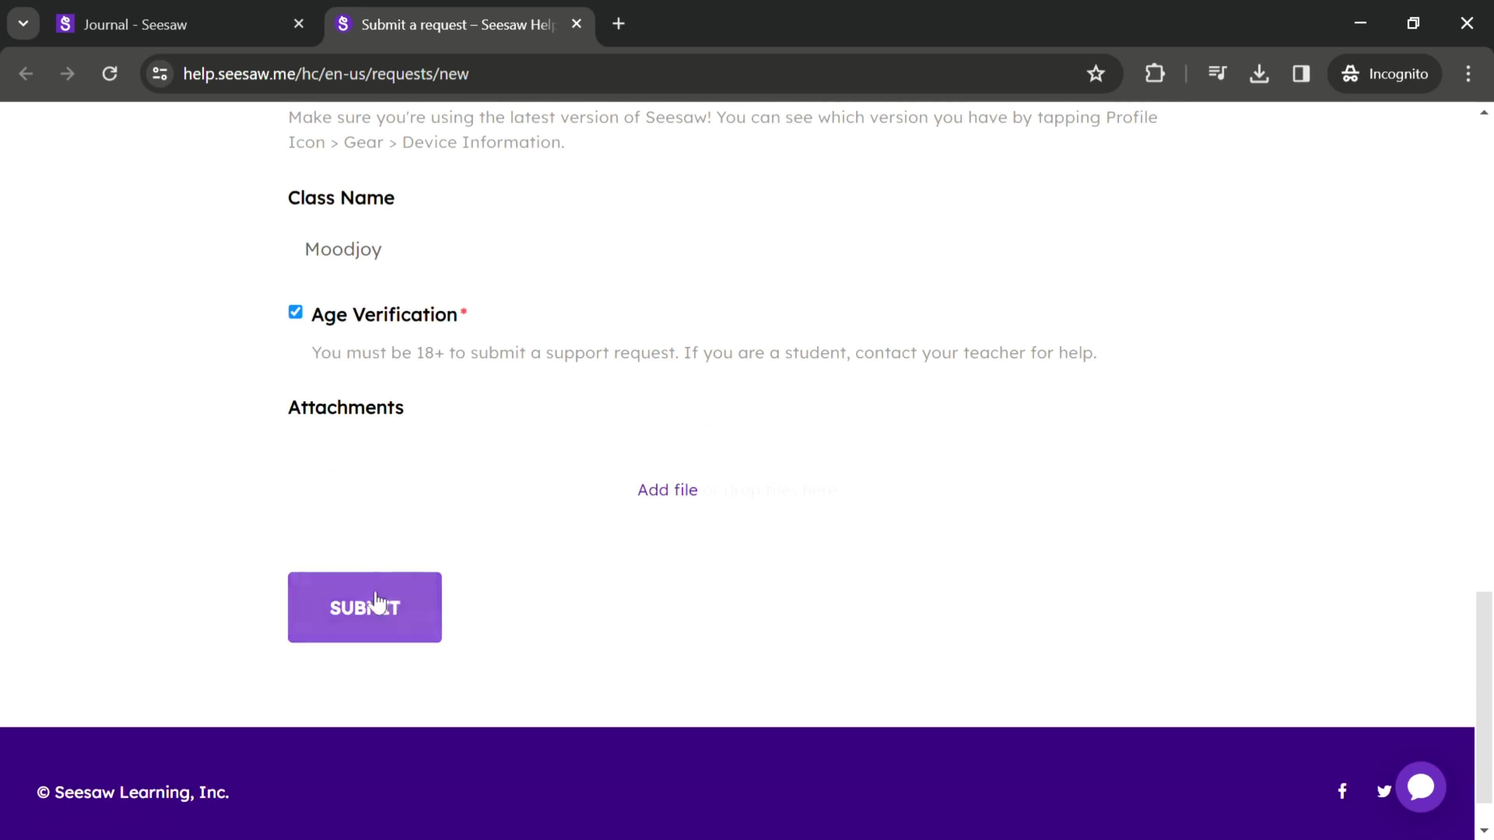Reload the current page
This screenshot has width=1494, height=840.
click(110, 73)
